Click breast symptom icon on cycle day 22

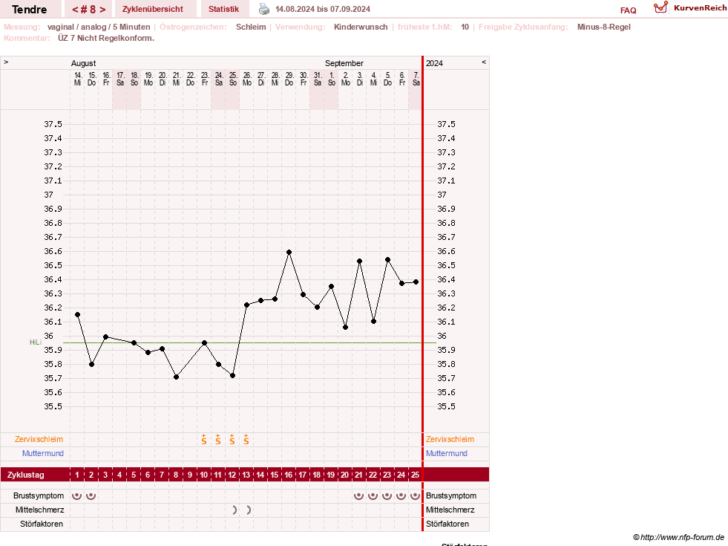(373, 495)
